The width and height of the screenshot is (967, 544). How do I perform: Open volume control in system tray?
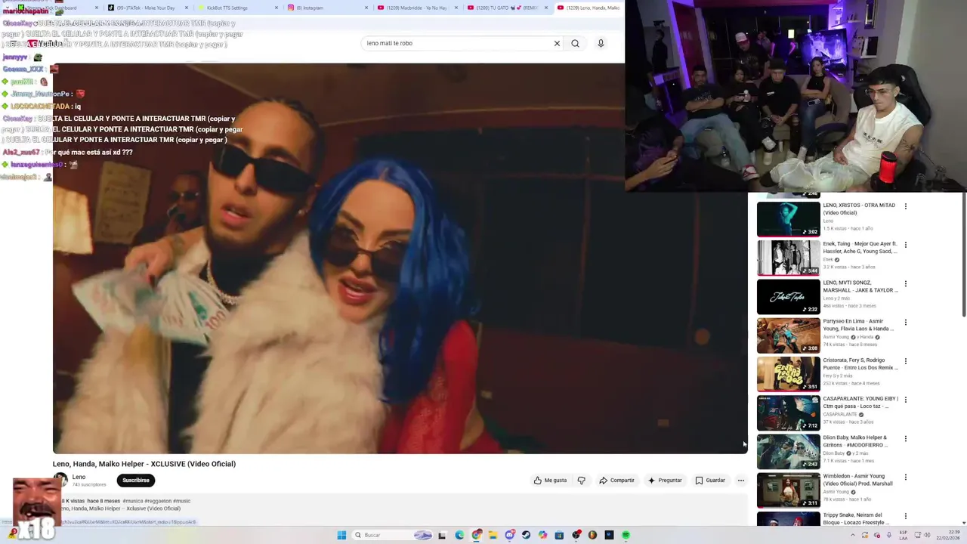click(x=928, y=535)
